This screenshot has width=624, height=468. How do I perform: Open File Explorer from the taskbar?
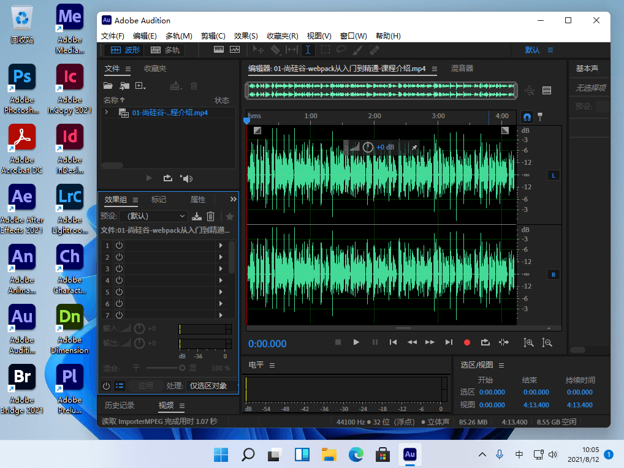(329, 454)
